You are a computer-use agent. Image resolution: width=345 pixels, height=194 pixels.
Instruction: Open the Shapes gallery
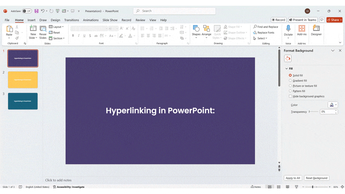(x=196, y=32)
